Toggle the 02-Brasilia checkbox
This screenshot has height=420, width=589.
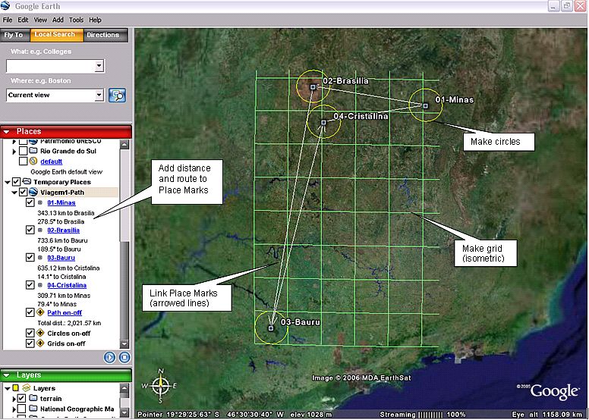click(x=30, y=230)
